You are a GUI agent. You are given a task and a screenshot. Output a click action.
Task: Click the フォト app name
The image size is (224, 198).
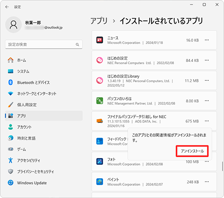tap(111, 159)
